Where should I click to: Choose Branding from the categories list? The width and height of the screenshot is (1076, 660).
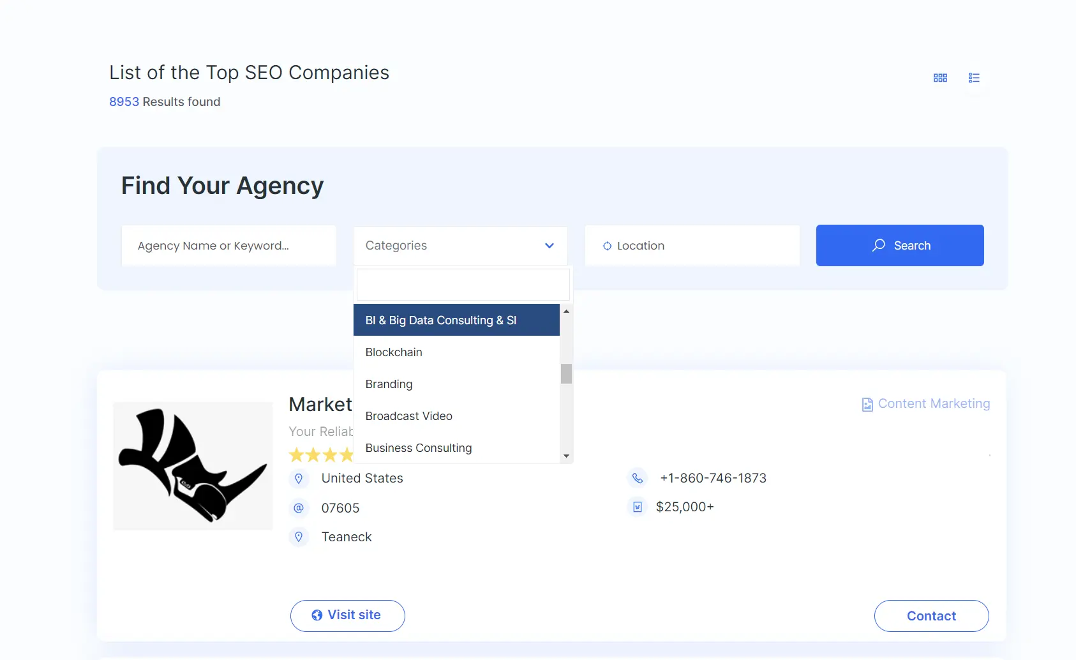456,384
